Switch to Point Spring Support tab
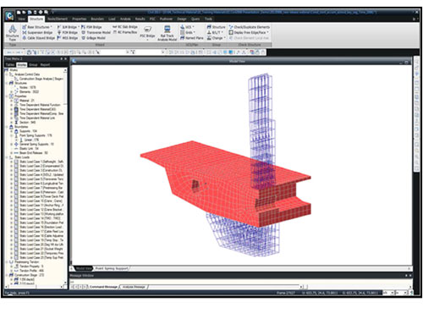423x313 pixels. point(112,268)
